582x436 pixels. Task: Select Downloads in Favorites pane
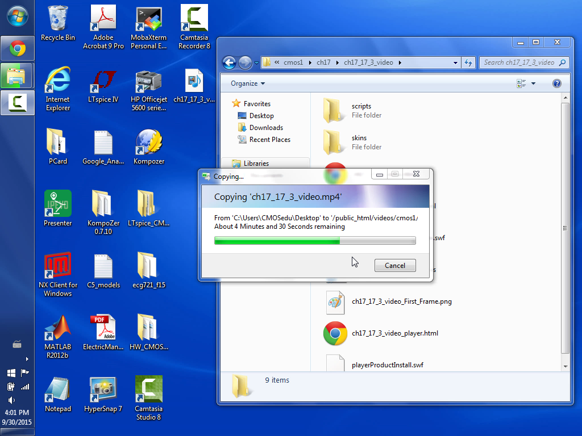pos(265,128)
